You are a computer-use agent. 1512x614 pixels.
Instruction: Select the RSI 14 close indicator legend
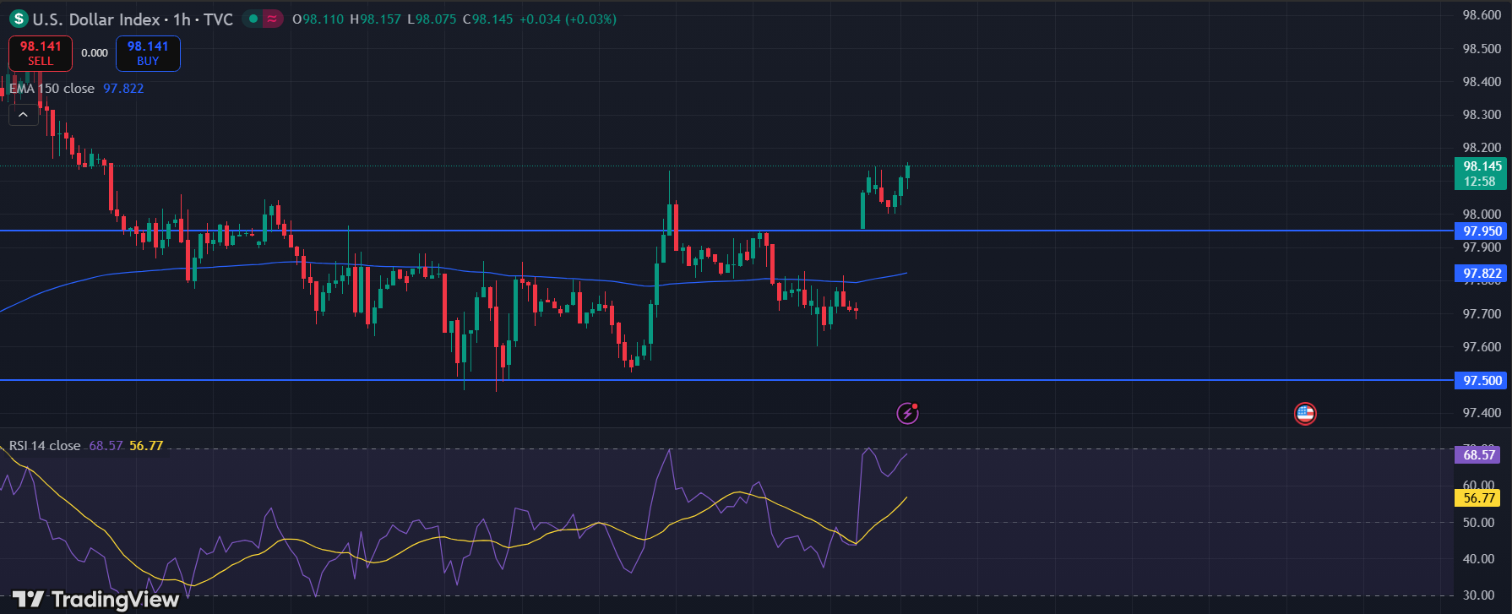pos(45,446)
